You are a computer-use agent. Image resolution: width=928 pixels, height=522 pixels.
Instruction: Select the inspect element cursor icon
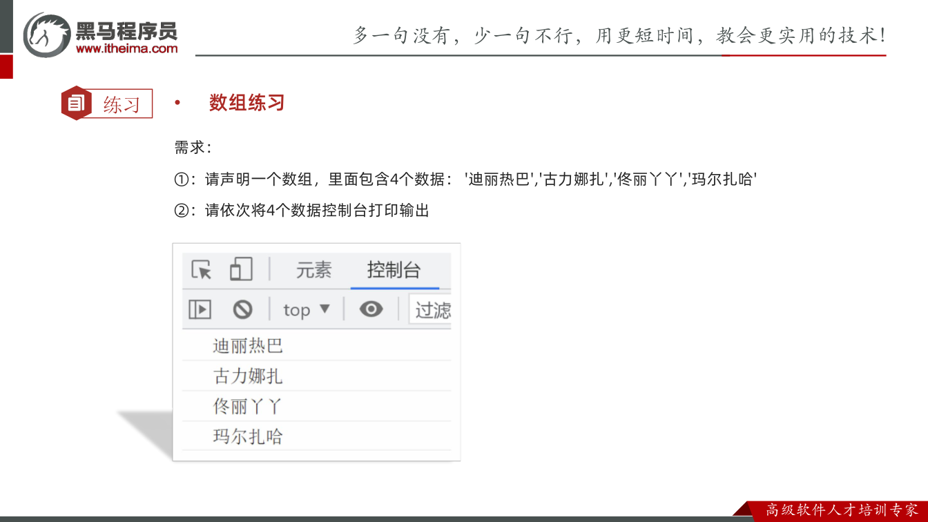pyautogui.click(x=202, y=270)
